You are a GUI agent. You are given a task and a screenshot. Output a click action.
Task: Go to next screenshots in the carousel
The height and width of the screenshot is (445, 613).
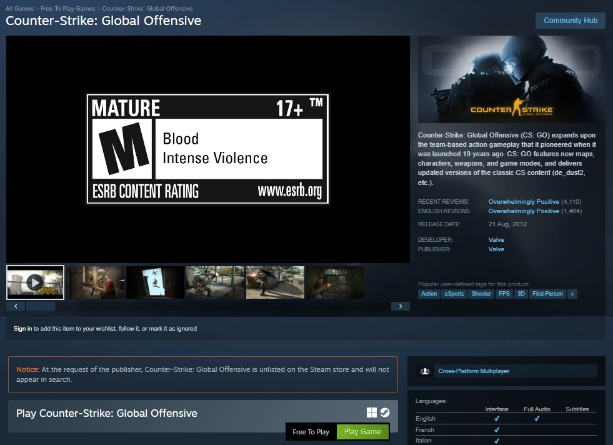click(401, 306)
